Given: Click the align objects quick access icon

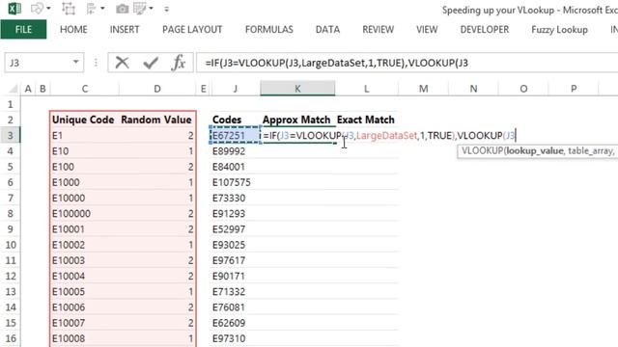Looking at the screenshot, I should pyautogui.click(x=92, y=9).
